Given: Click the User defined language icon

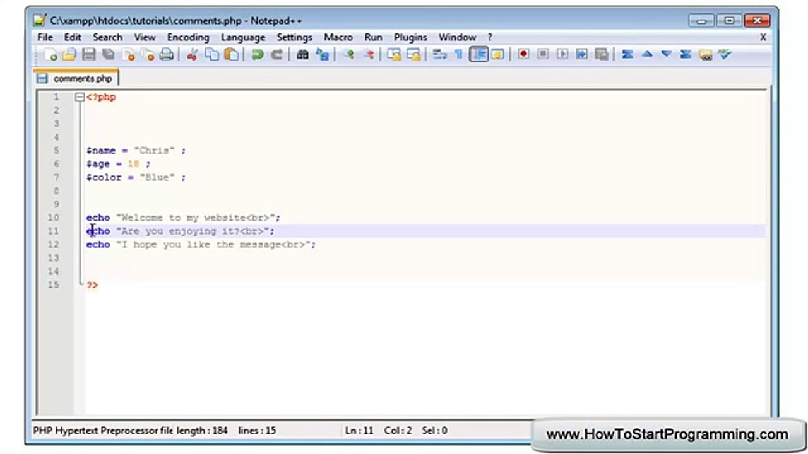Looking at the screenshot, I should (x=498, y=55).
